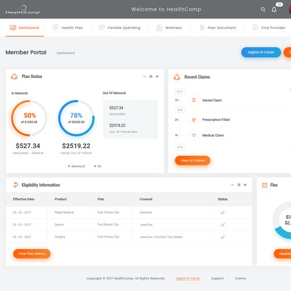The width and height of the screenshot is (291, 291).
Task: Click the Flexible Spending card icon
Action: pos(102,27)
